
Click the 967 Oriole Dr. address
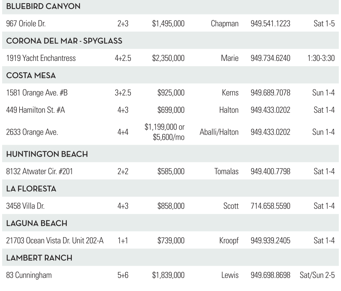(x=26, y=24)
